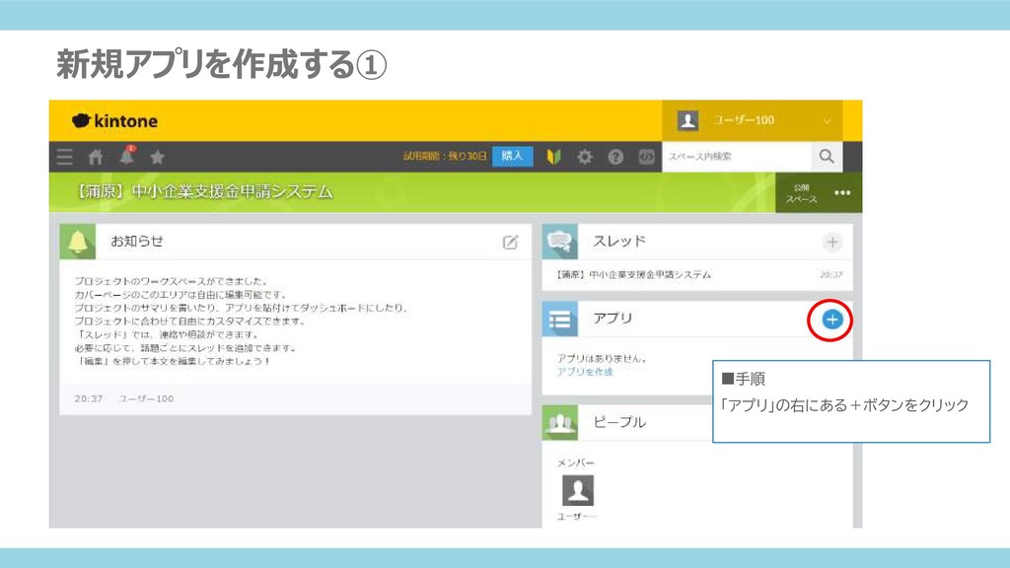Open the hamburger menu icon
This screenshot has width=1010, height=568.
[64, 157]
